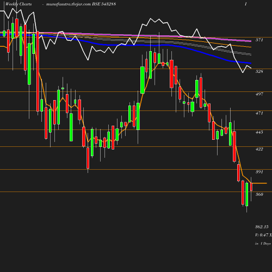Click the "in 1 Days" text
The height and width of the screenshot is (272, 272).
pos(263,244)
